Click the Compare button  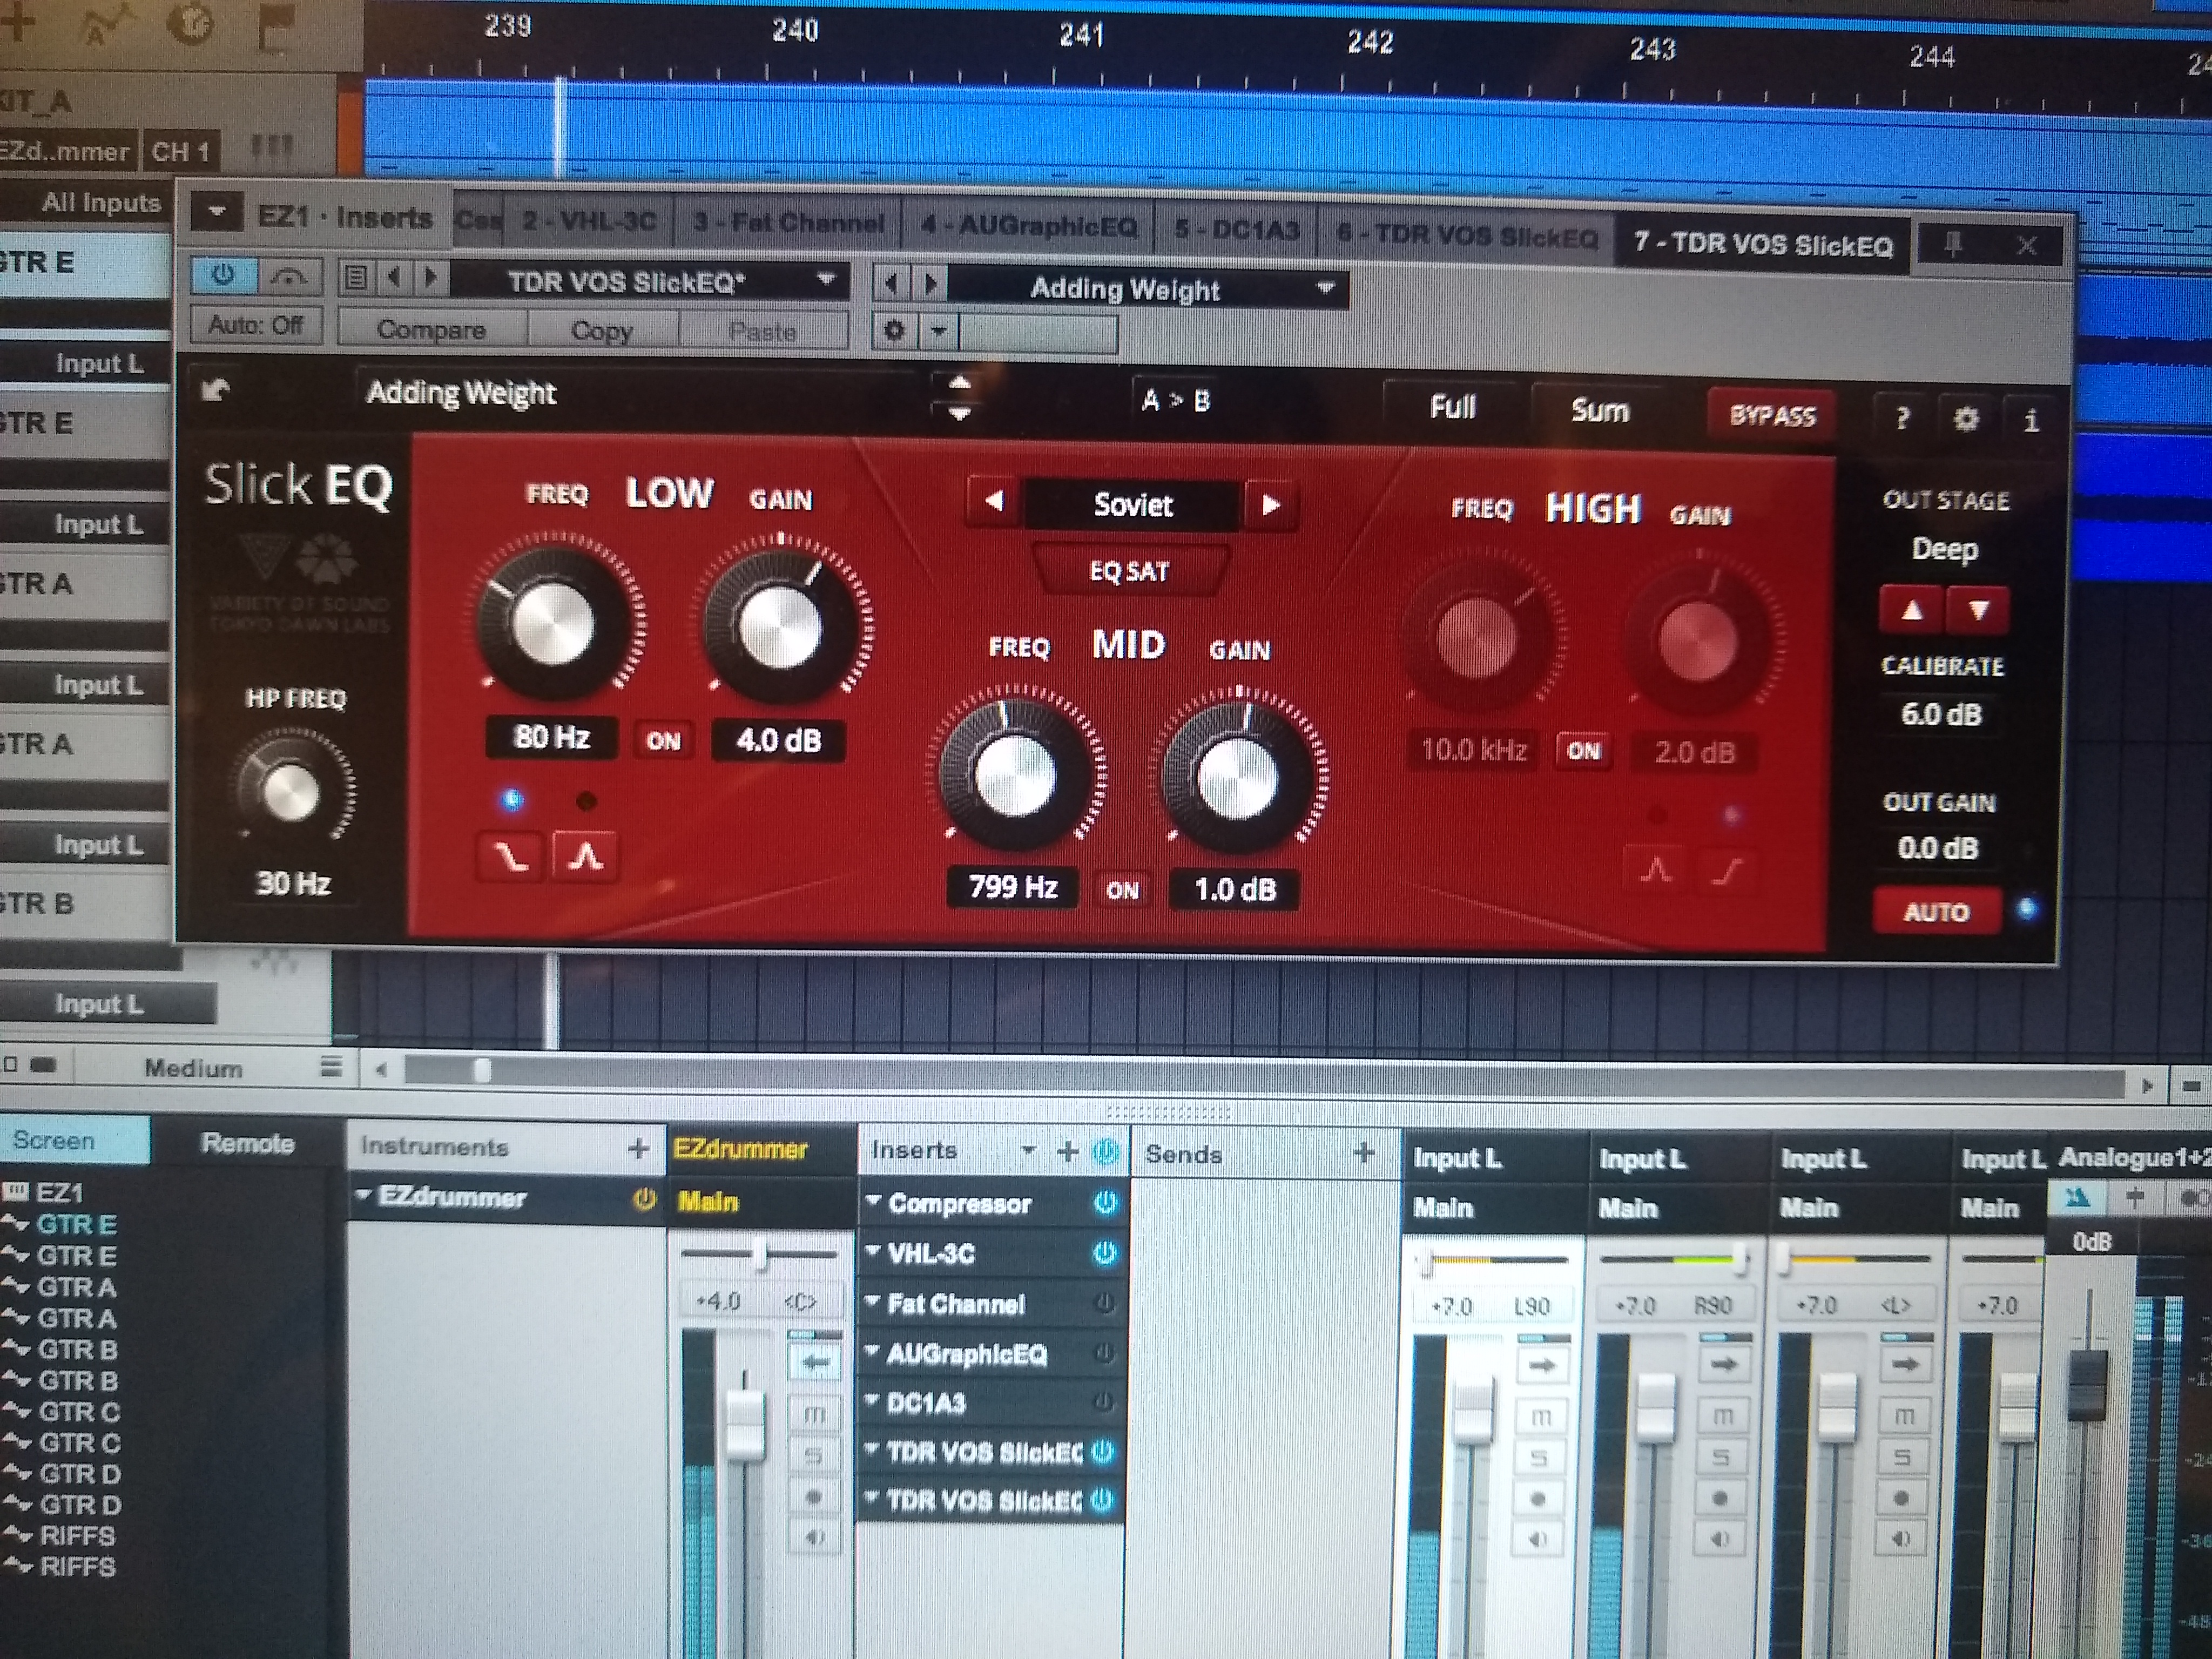point(431,330)
